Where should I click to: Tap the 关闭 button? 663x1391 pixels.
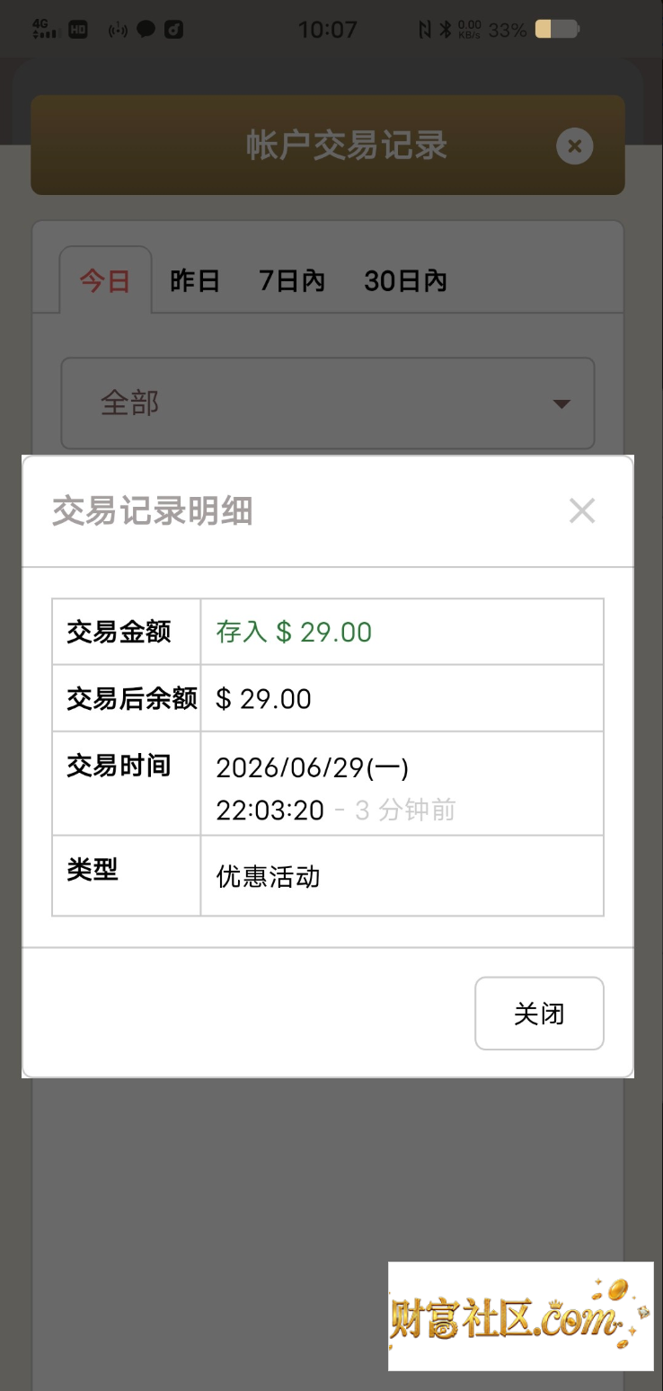pos(539,1013)
